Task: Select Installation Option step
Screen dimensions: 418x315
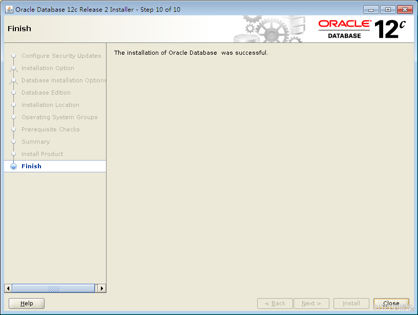Action: [x=48, y=68]
